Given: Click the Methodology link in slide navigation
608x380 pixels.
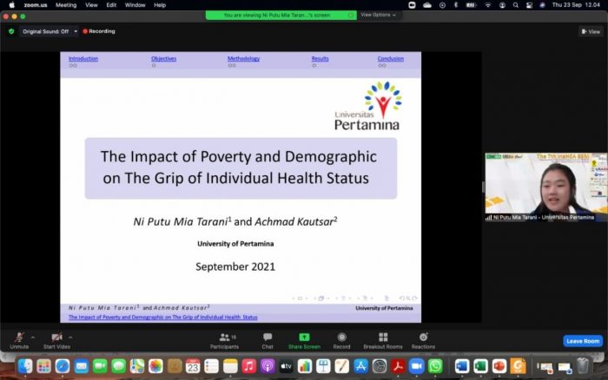Looking at the screenshot, I should [x=243, y=59].
